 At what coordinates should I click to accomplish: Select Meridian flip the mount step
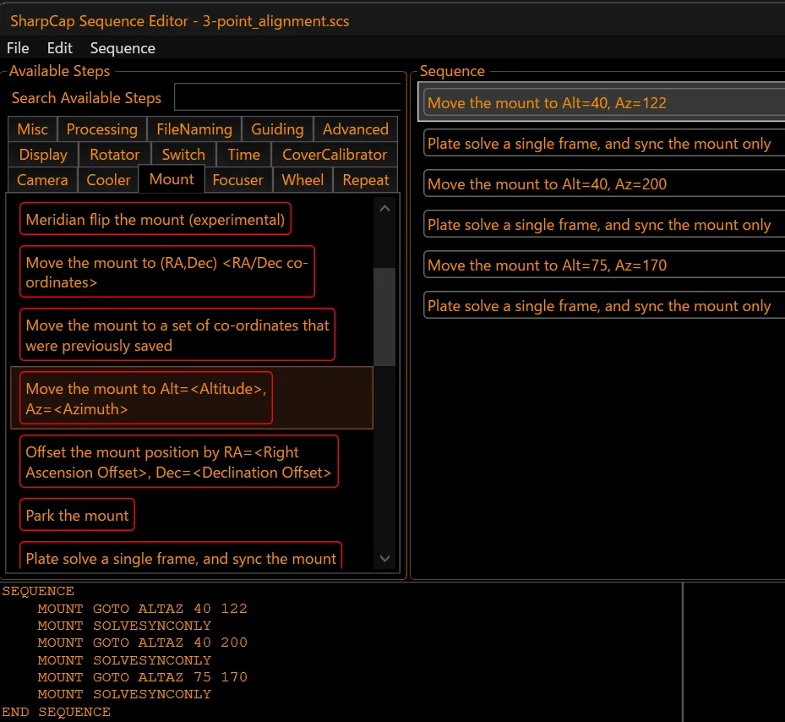pos(155,220)
